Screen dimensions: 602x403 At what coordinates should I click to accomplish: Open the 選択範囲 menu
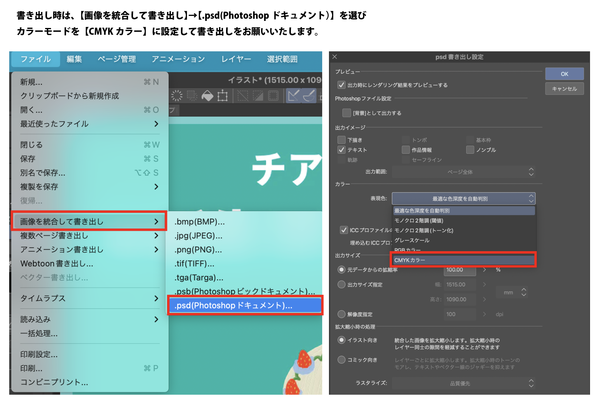pyautogui.click(x=282, y=59)
